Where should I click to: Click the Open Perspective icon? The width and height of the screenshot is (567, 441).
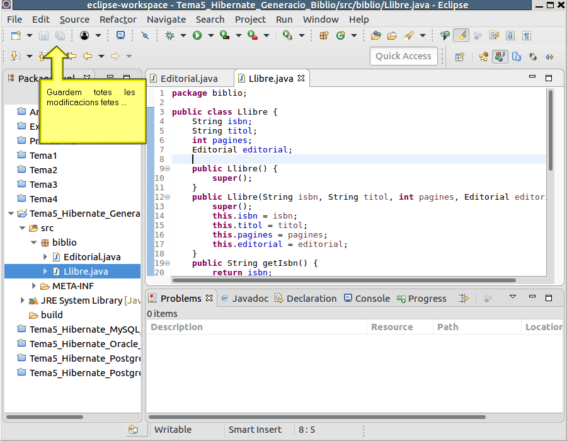tap(460, 56)
